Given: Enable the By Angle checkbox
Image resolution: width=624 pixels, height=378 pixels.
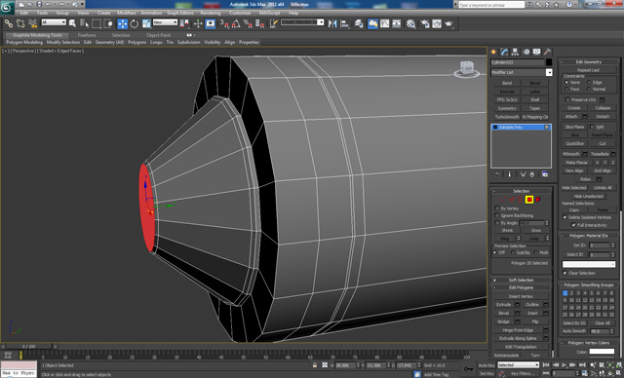Looking at the screenshot, I should pyautogui.click(x=496, y=223).
